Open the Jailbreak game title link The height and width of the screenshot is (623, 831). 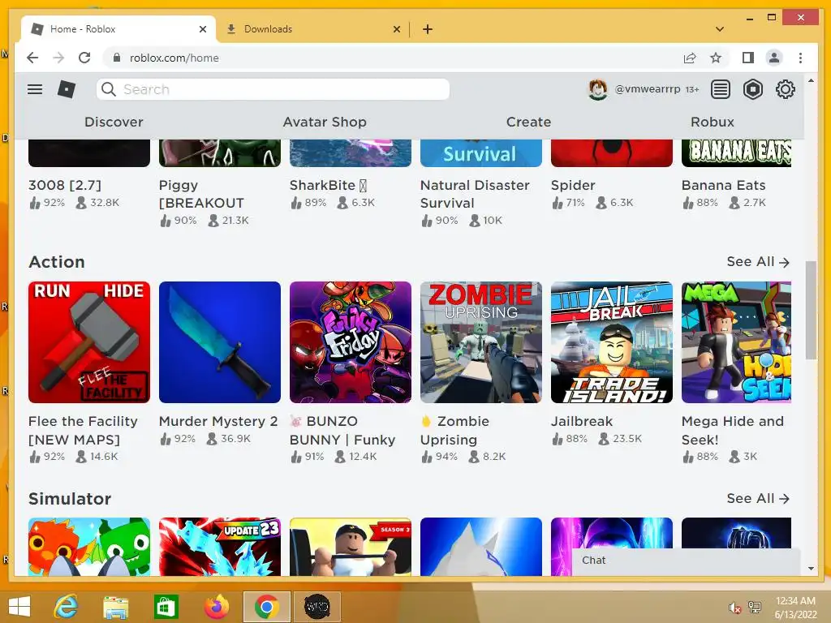click(581, 421)
